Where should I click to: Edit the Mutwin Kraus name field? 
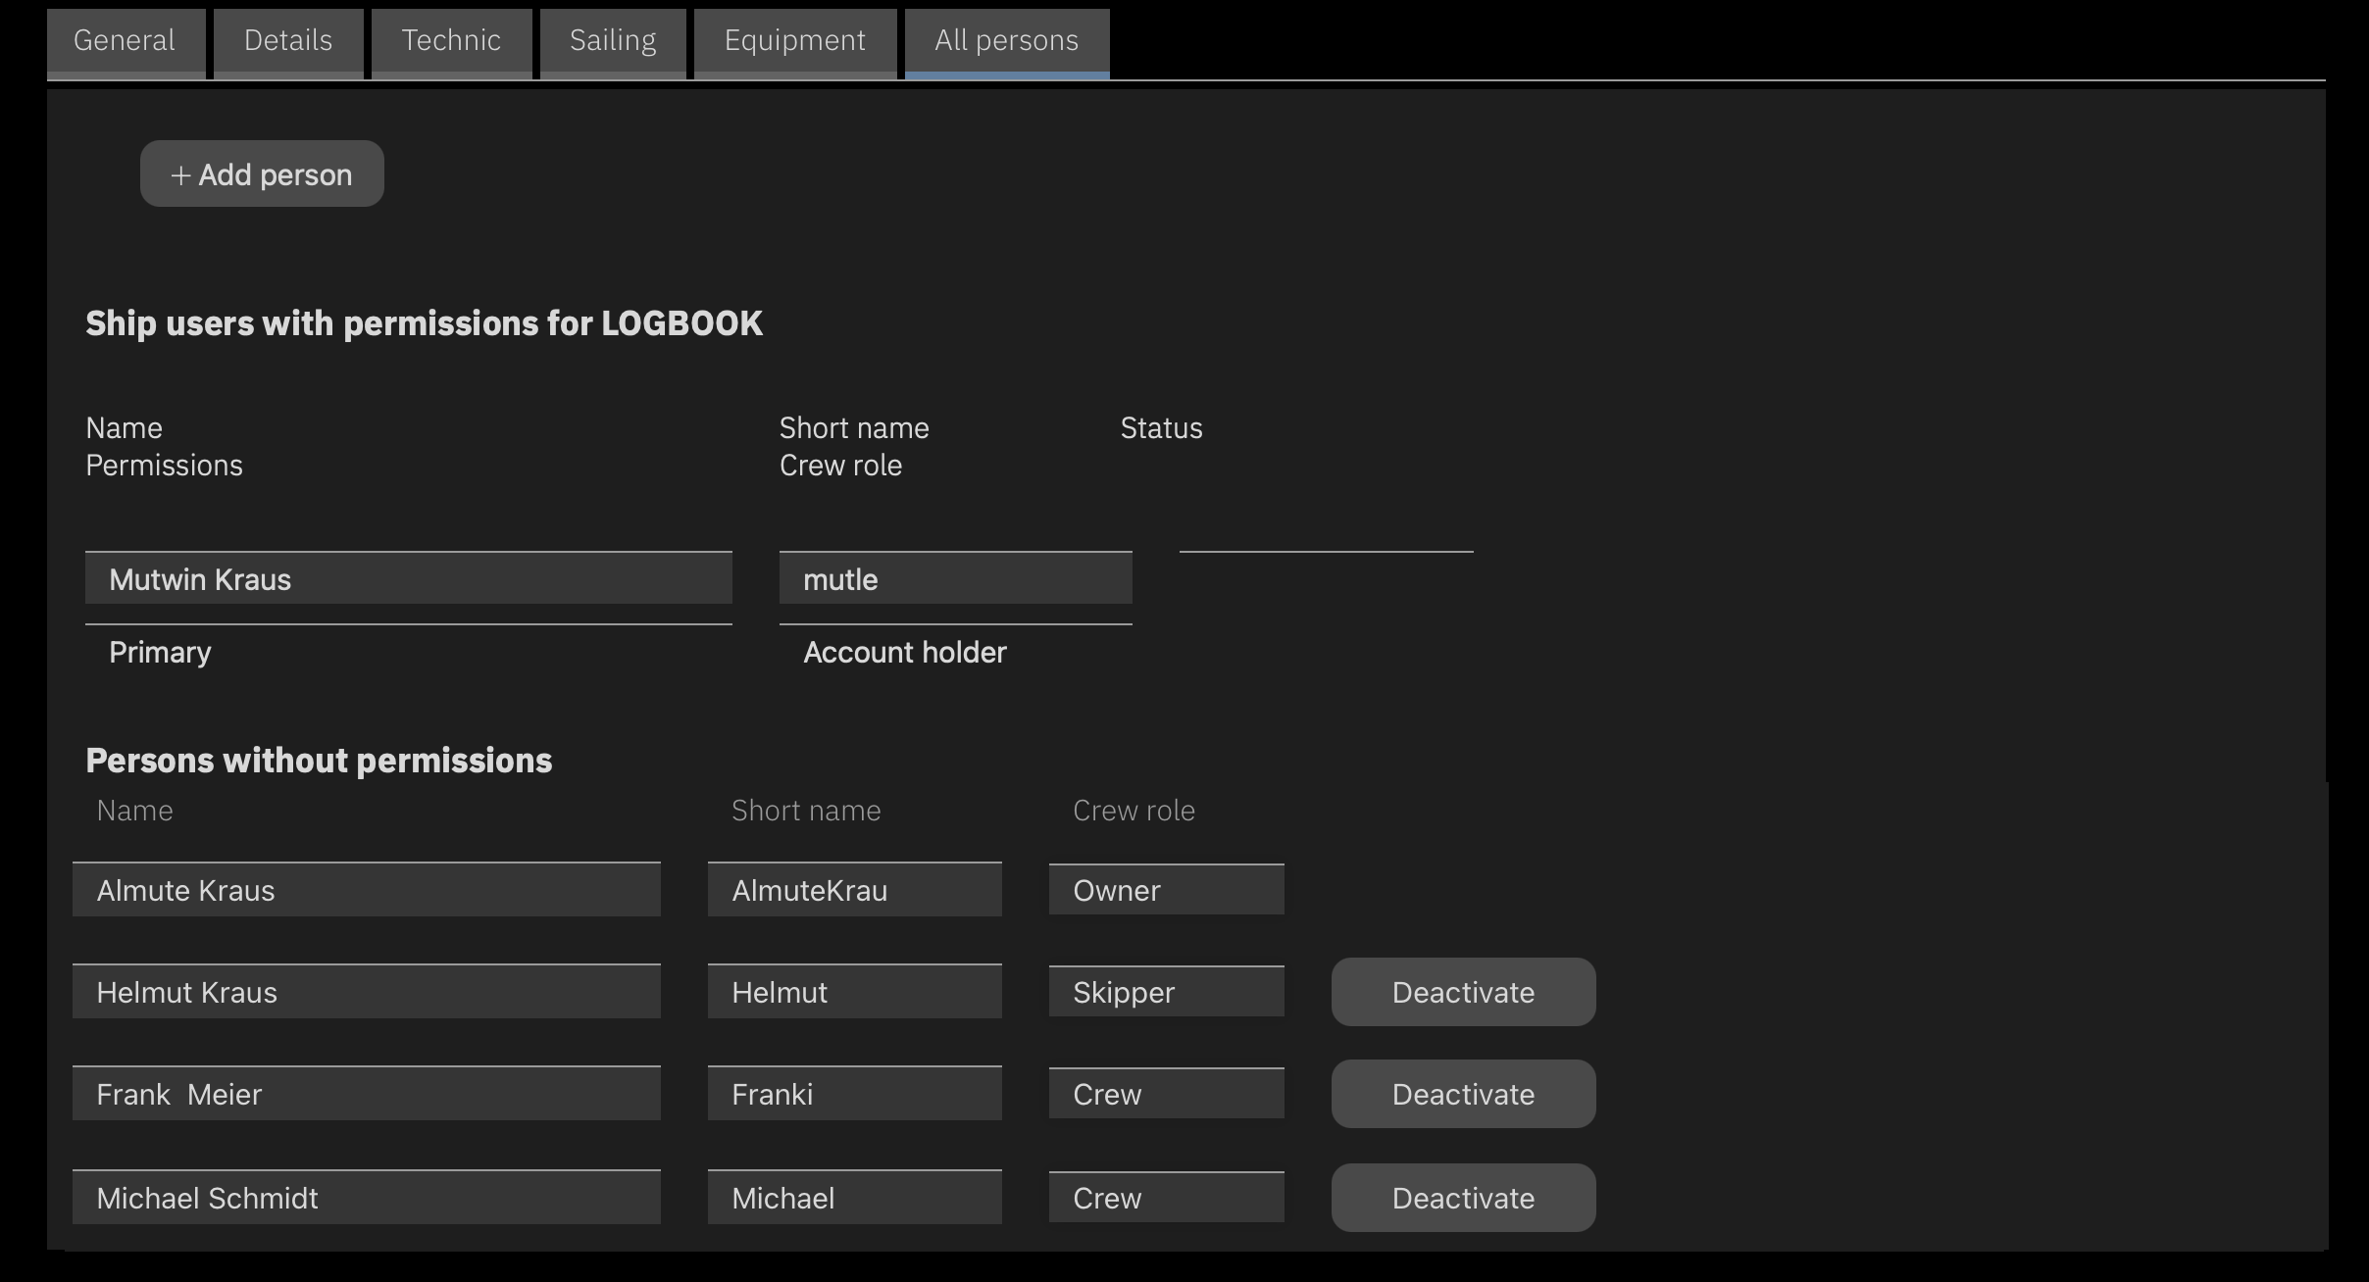409,578
